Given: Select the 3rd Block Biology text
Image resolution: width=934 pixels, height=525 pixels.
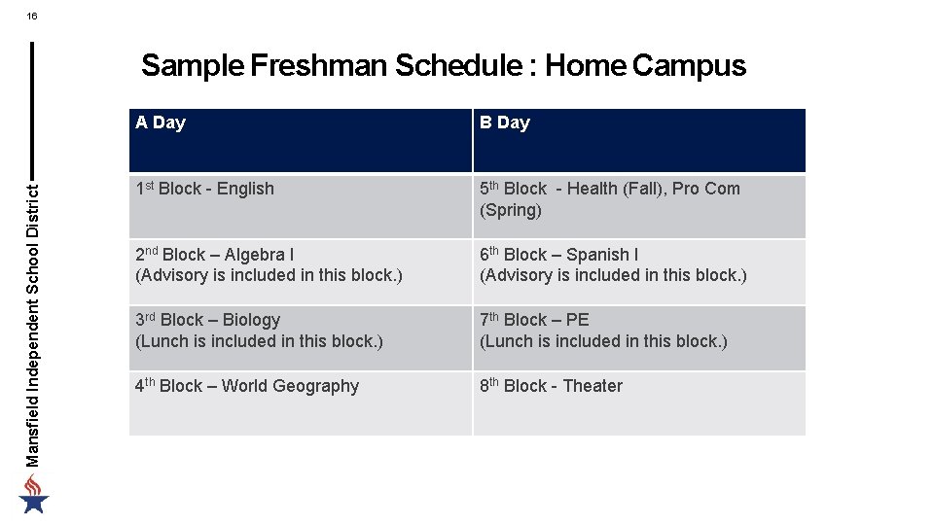Looking at the screenshot, I should point(207,320).
